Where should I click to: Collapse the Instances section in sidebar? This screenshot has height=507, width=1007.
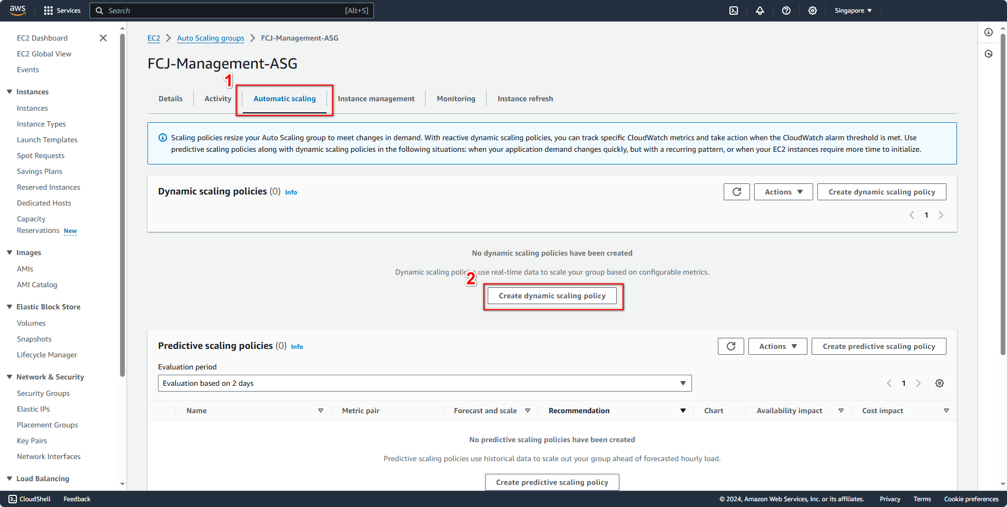pos(9,92)
